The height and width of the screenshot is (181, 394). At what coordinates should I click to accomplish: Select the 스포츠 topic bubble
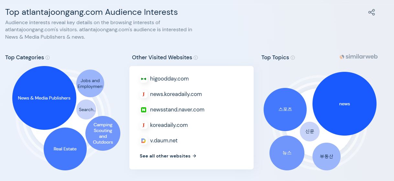point(285,109)
